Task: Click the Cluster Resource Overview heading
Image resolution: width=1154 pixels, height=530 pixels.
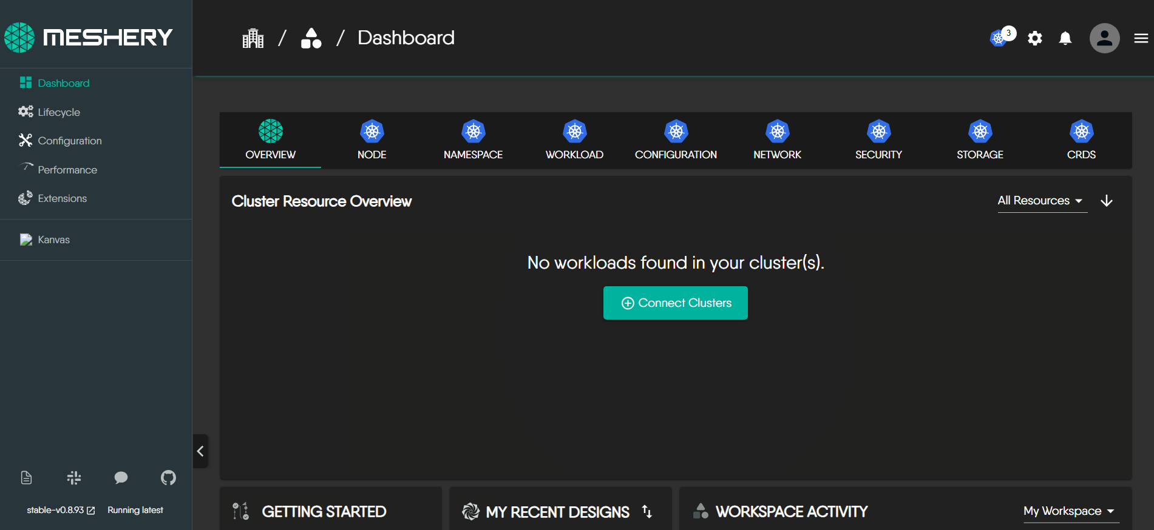Action: [x=322, y=201]
